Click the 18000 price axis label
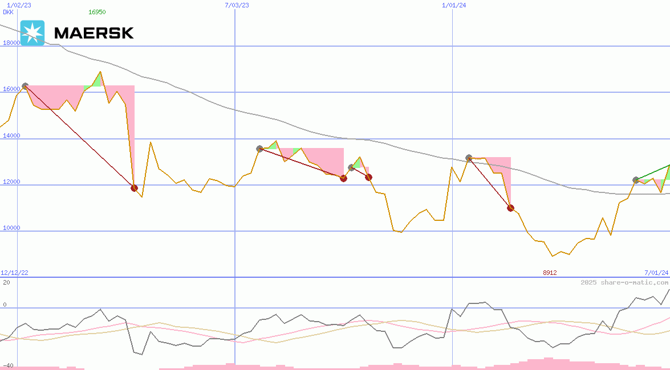670x370 pixels. [11, 43]
